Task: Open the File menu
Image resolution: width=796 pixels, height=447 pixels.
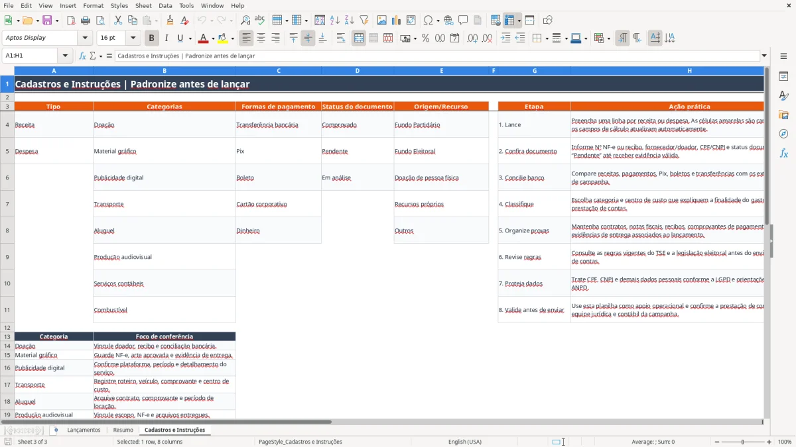Action: coord(9,5)
